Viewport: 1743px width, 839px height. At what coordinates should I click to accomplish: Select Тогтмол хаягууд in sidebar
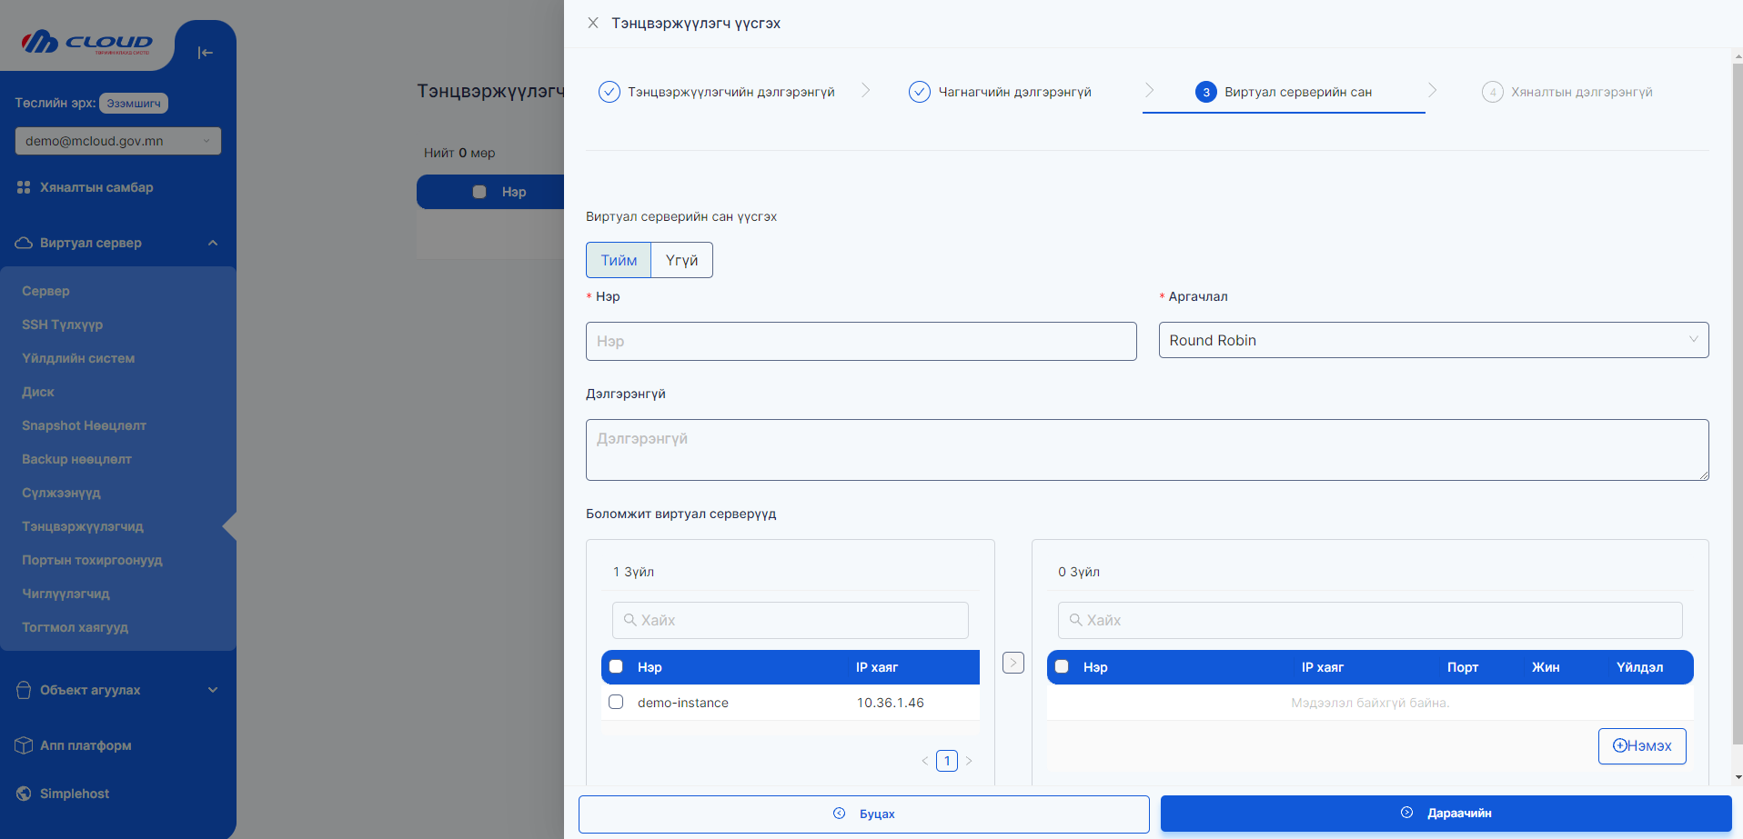(75, 627)
